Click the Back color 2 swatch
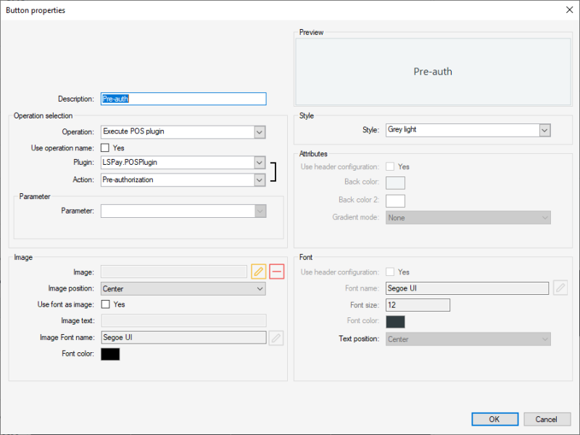Screen dimensions: 580x435 click(395, 201)
